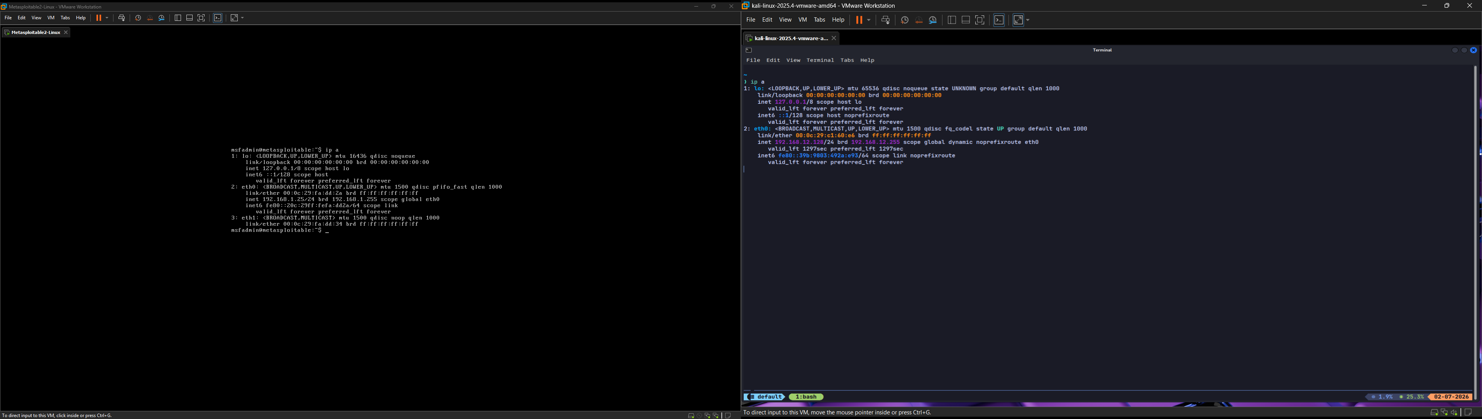Expand power options dropdown beside Kali pause

coord(869,20)
